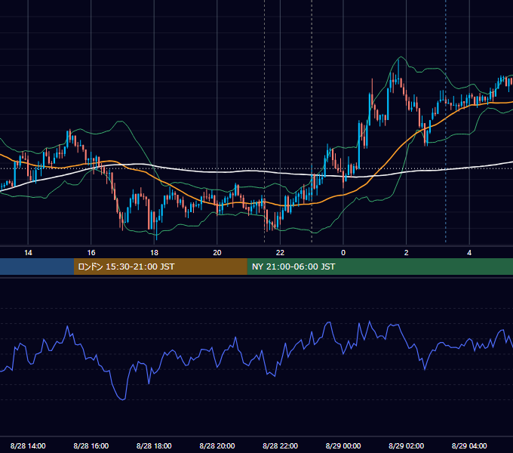Select the 0 hour label on price chart axis
The width and height of the screenshot is (513, 453).
coord(343,253)
